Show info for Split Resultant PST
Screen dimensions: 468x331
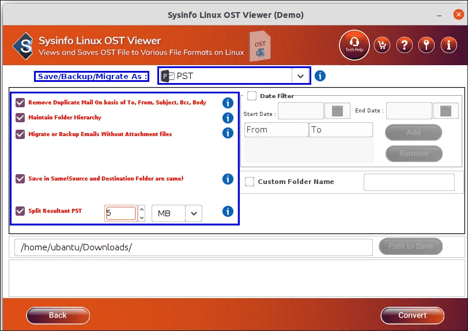click(x=228, y=211)
